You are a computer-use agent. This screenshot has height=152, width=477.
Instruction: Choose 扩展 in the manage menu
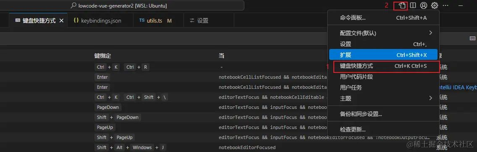[x=383, y=55]
